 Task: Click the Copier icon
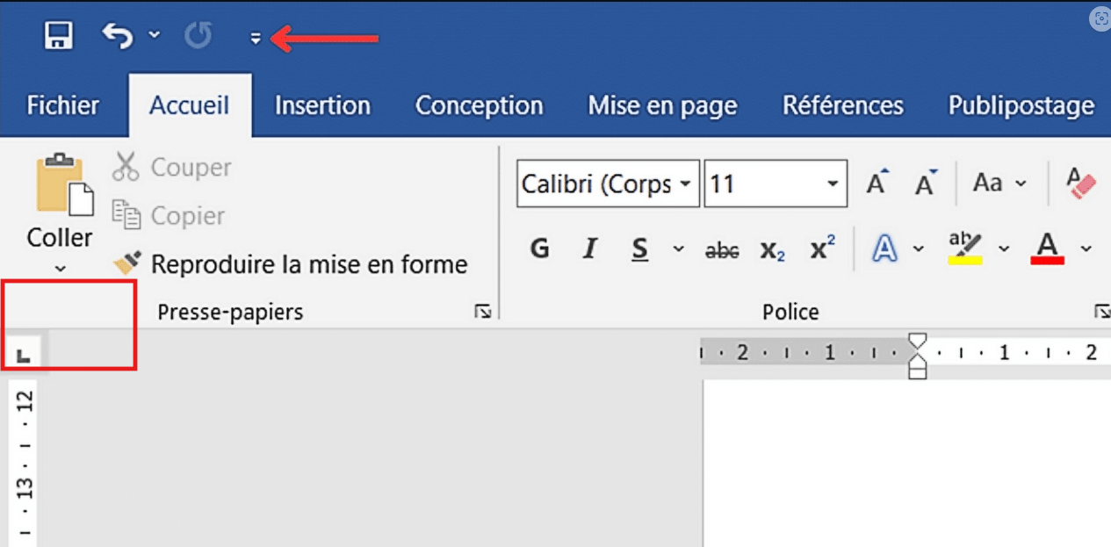(126, 215)
